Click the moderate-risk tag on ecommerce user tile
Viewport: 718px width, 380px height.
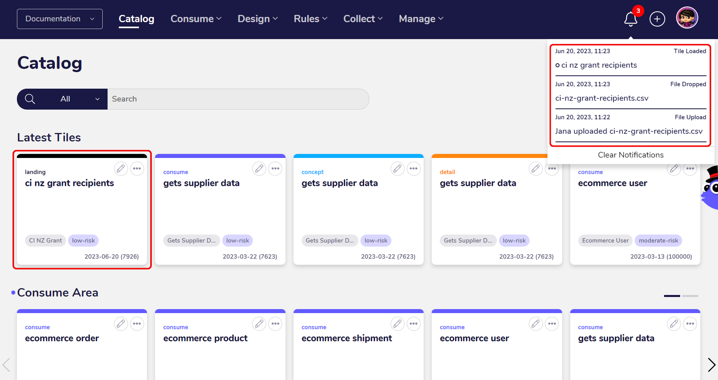(x=658, y=241)
